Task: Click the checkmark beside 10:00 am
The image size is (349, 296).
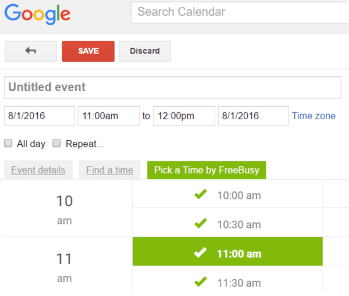Action: click(201, 195)
